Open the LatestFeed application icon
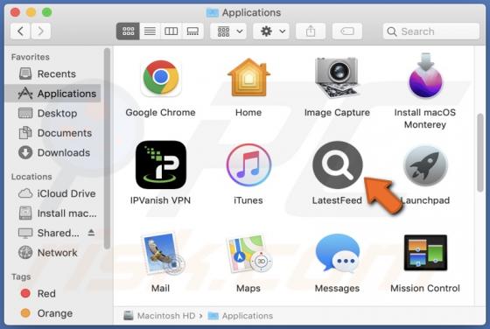This screenshot has height=329, width=490. point(338,165)
